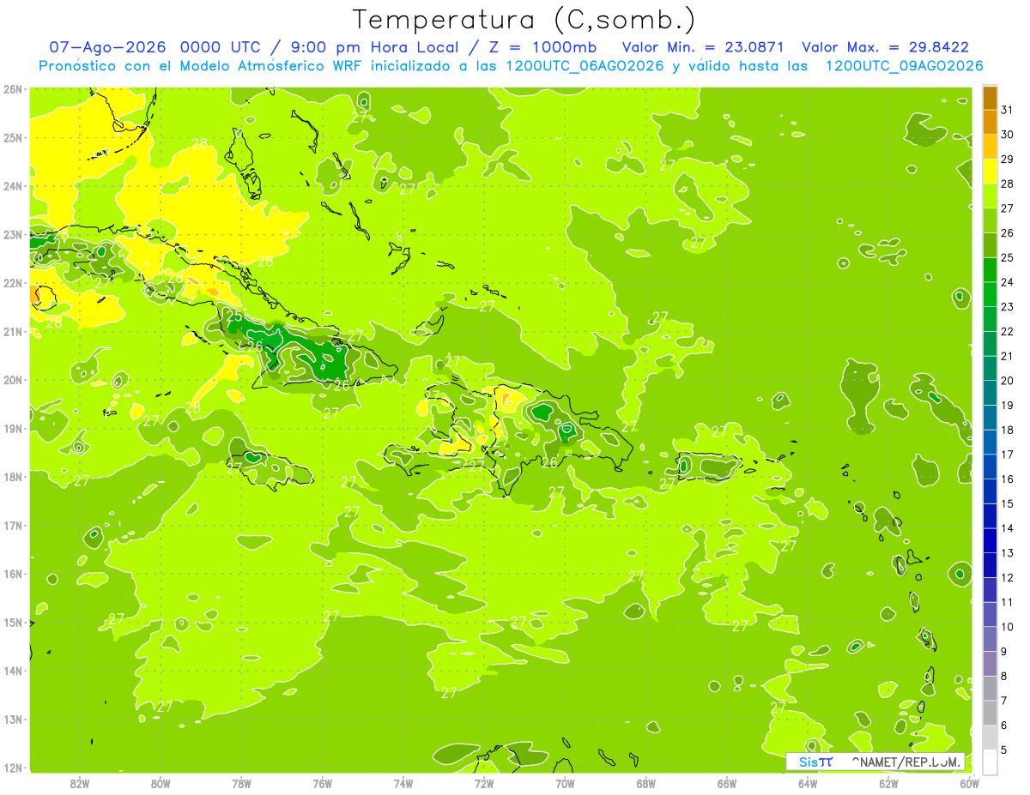Click the '25' contour label over Cuba

point(234,316)
